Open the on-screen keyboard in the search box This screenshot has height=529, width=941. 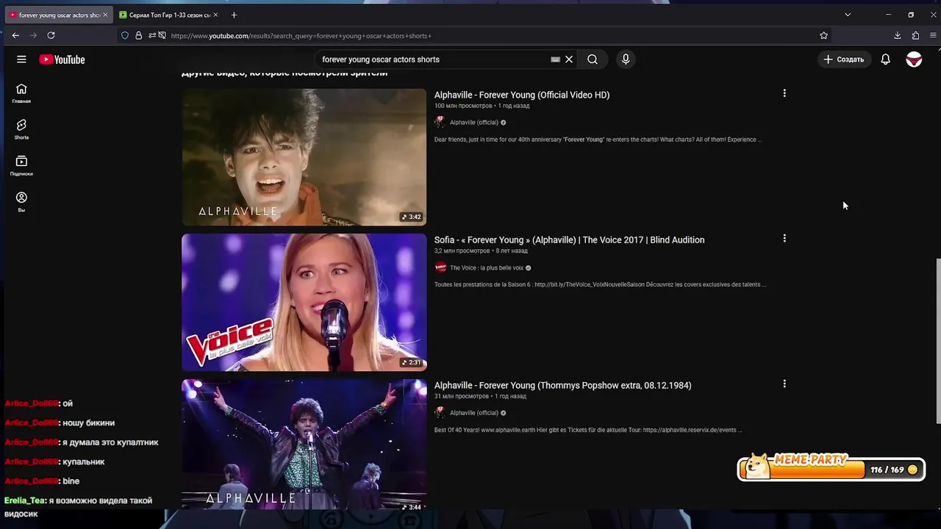(x=555, y=60)
